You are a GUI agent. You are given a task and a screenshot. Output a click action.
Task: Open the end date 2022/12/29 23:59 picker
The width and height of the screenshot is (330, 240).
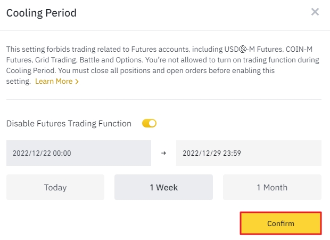(249, 153)
